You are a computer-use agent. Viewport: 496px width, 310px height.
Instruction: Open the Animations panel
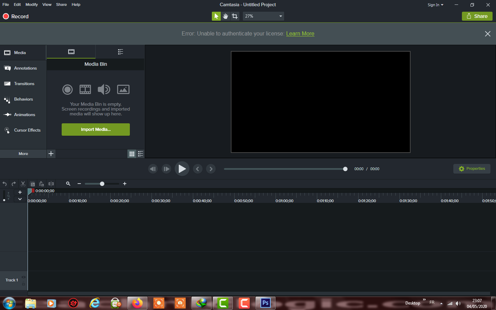[23, 115]
